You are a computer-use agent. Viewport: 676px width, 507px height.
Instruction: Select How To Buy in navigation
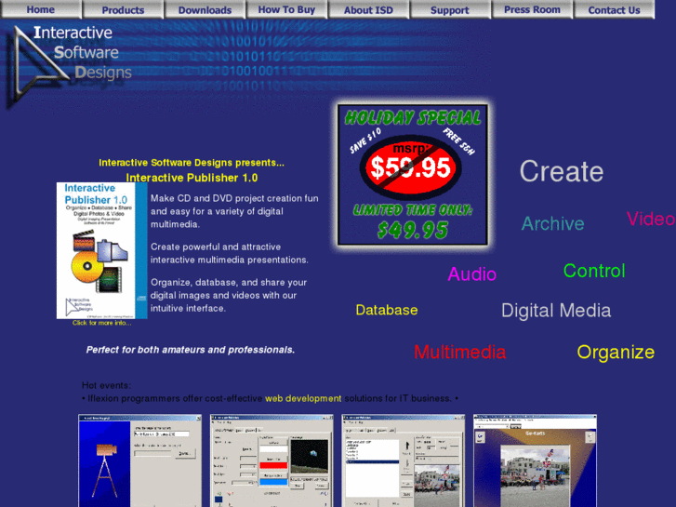(x=286, y=9)
